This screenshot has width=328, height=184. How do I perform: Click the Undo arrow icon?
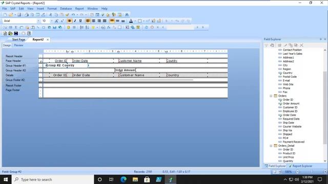click(73, 15)
